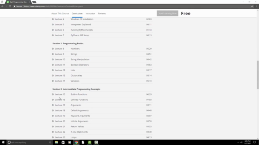Viewport: 259px width, 145px height.
Task: Click play icon beside Lecture 11
Action: pos(53,65)
